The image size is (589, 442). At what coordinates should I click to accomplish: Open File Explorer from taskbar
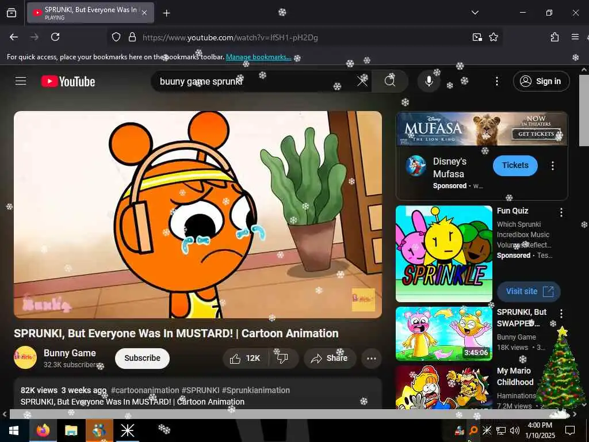[x=71, y=430]
